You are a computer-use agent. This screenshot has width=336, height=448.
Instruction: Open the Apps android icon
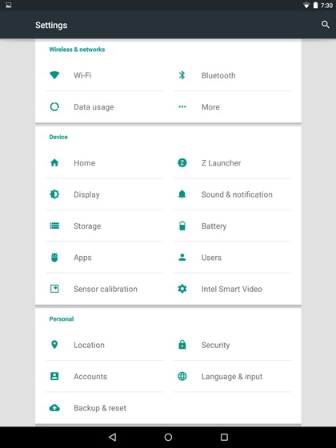click(x=54, y=257)
